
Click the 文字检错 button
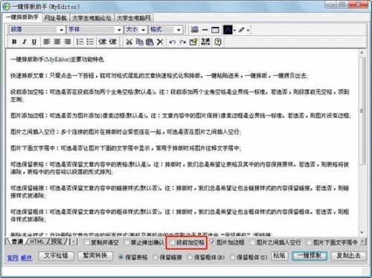click(56, 256)
